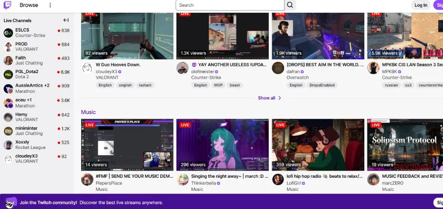The image size is (443, 209).
Task: Open the Browse tab
Action: pyautogui.click(x=29, y=5)
